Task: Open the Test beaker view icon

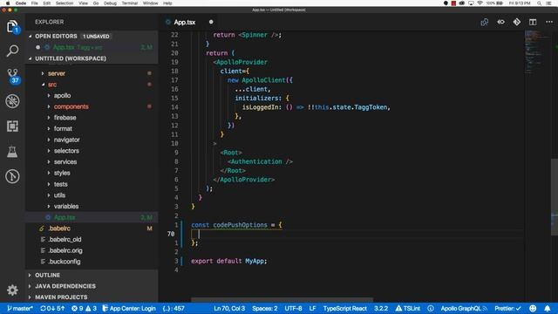Action: click(x=12, y=151)
